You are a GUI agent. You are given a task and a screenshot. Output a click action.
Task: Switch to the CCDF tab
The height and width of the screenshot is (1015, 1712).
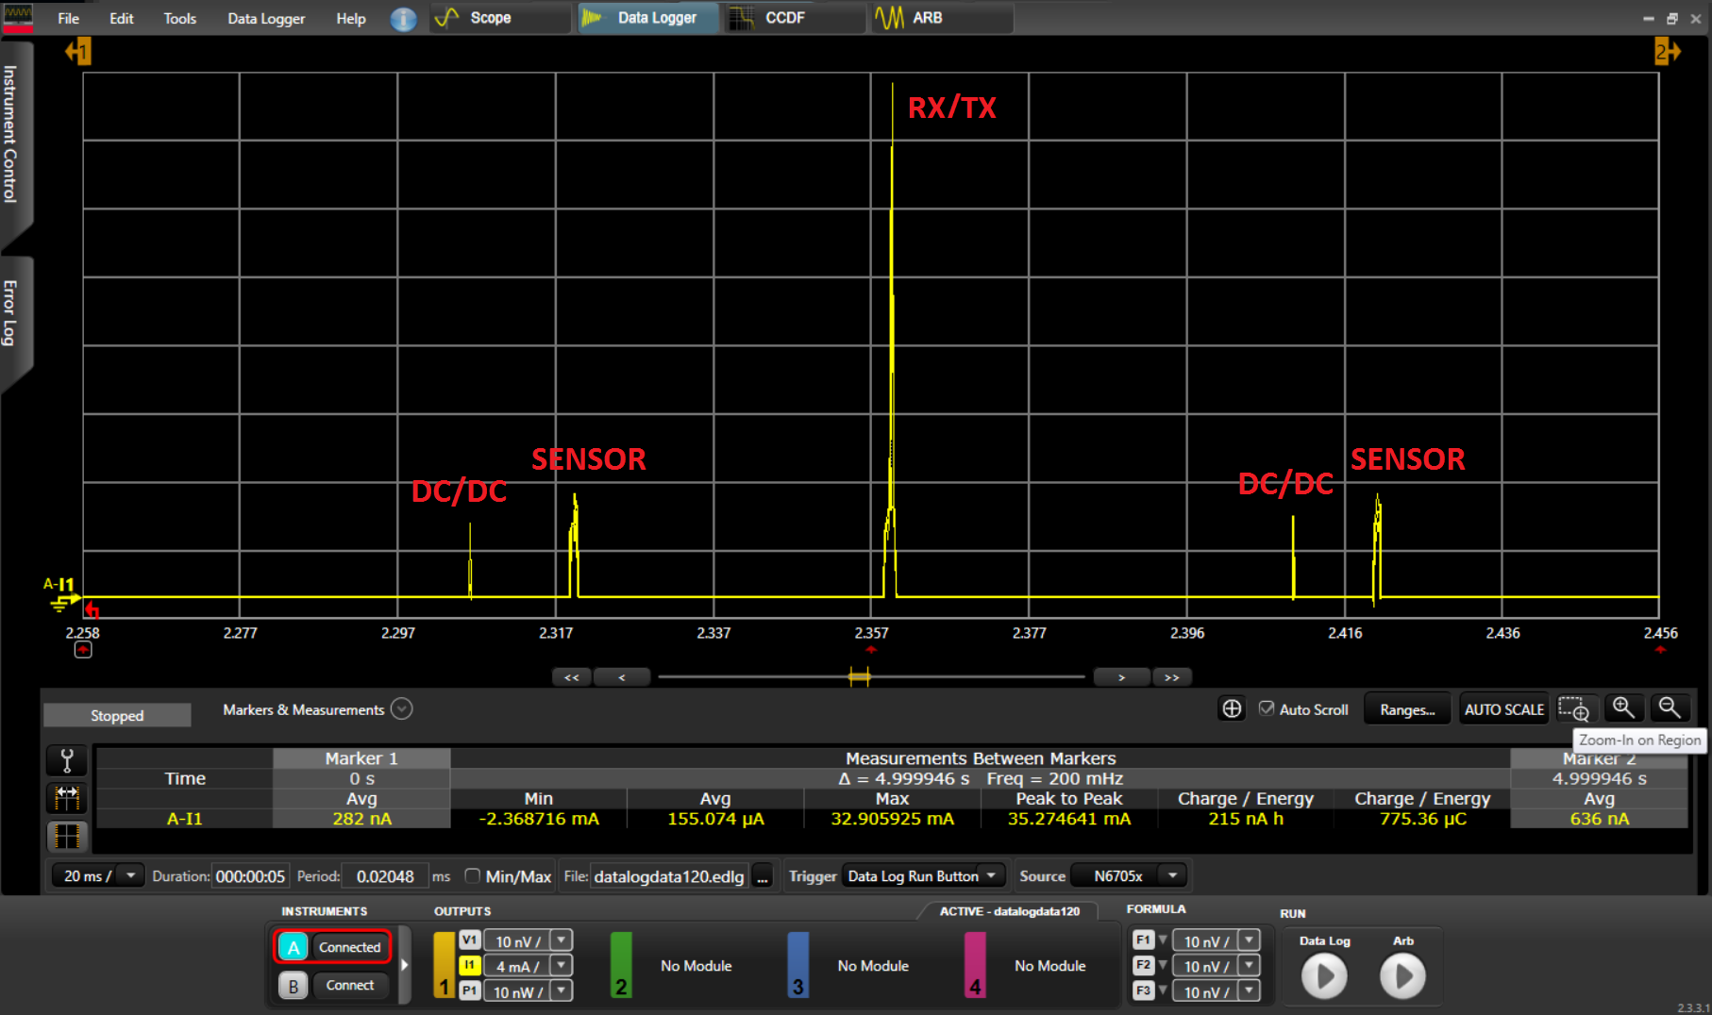pos(796,18)
